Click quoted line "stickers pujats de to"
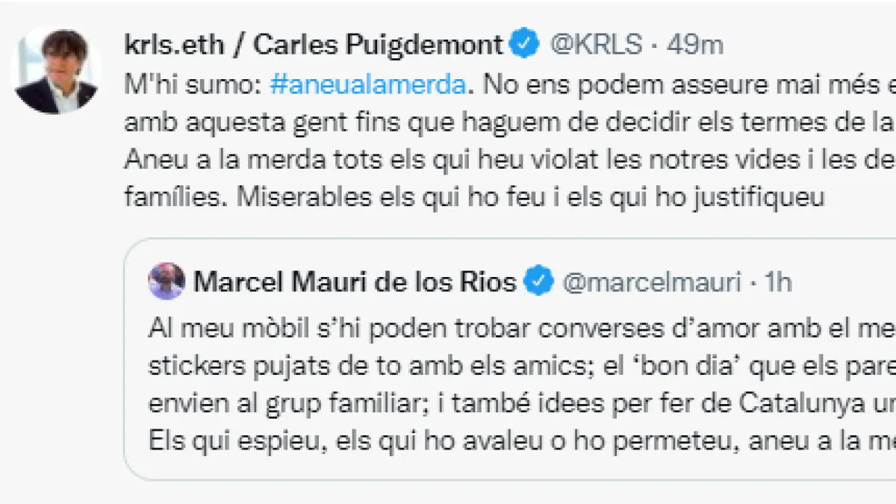Image resolution: width=896 pixels, height=504 pixels. pos(515,366)
